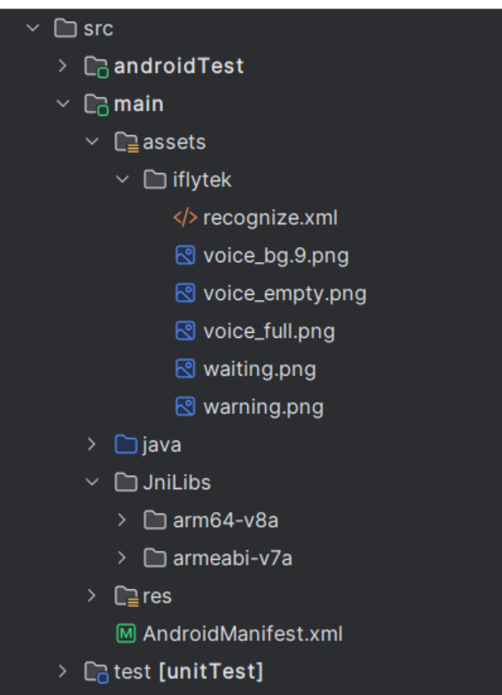
Task: Click the recognize.xml file icon
Action: click(x=185, y=218)
